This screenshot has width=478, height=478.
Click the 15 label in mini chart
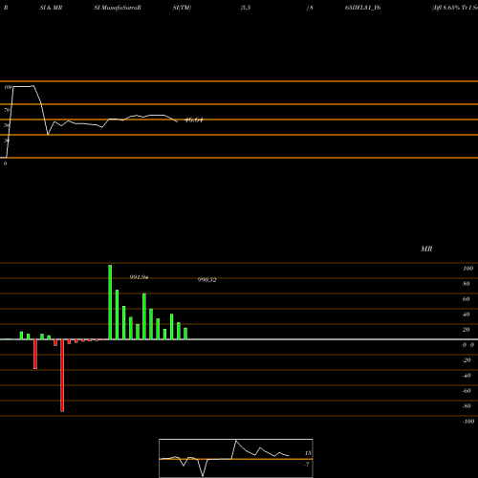tap(308, 453)
